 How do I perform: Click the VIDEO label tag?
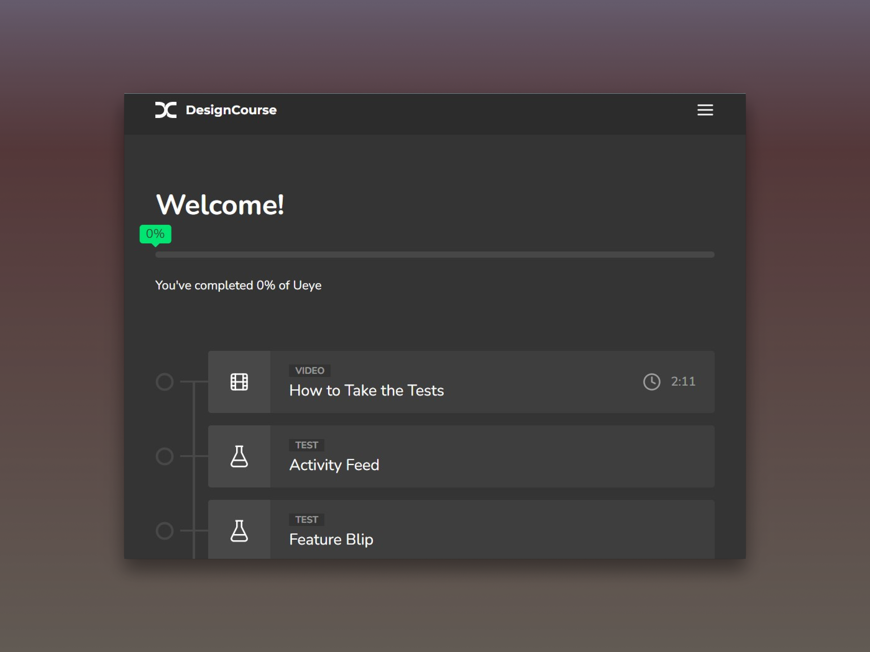pyautogui.click(x=309, y=370)
